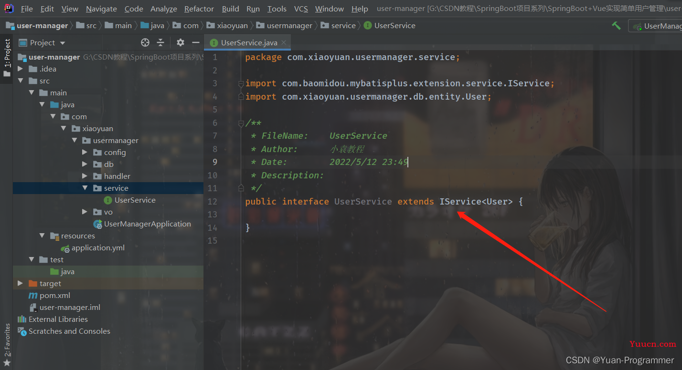Click the application.yml file icon
This screenshot has height=370, width=682.
pyautogui.click(x=65, y=248)
